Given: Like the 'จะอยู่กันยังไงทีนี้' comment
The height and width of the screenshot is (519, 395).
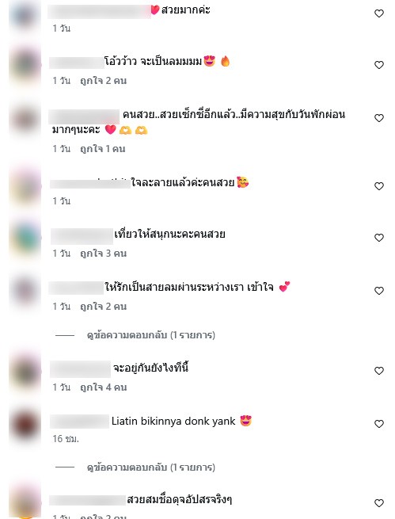Looking at the screenshot, I should click(379, 371).
